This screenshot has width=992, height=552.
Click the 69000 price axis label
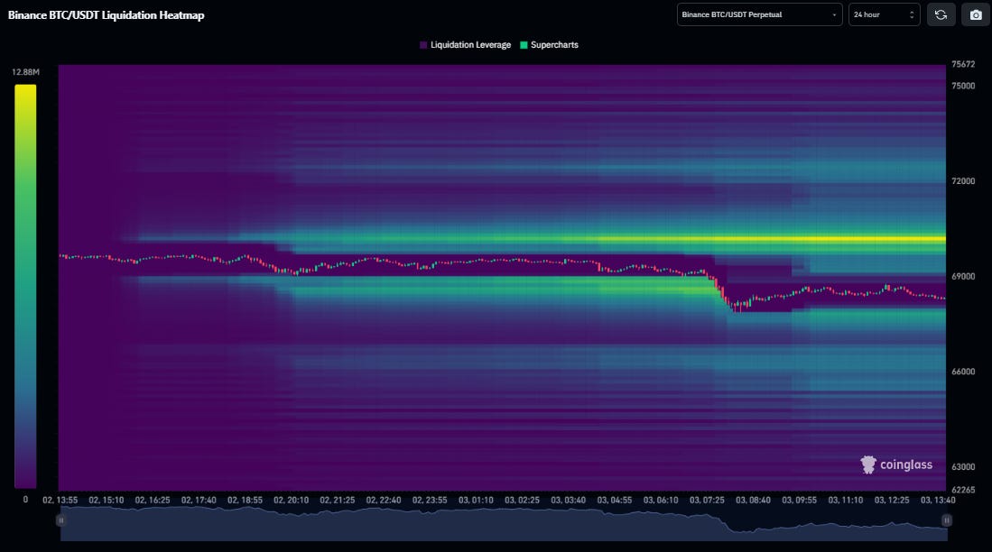point(963,276)
